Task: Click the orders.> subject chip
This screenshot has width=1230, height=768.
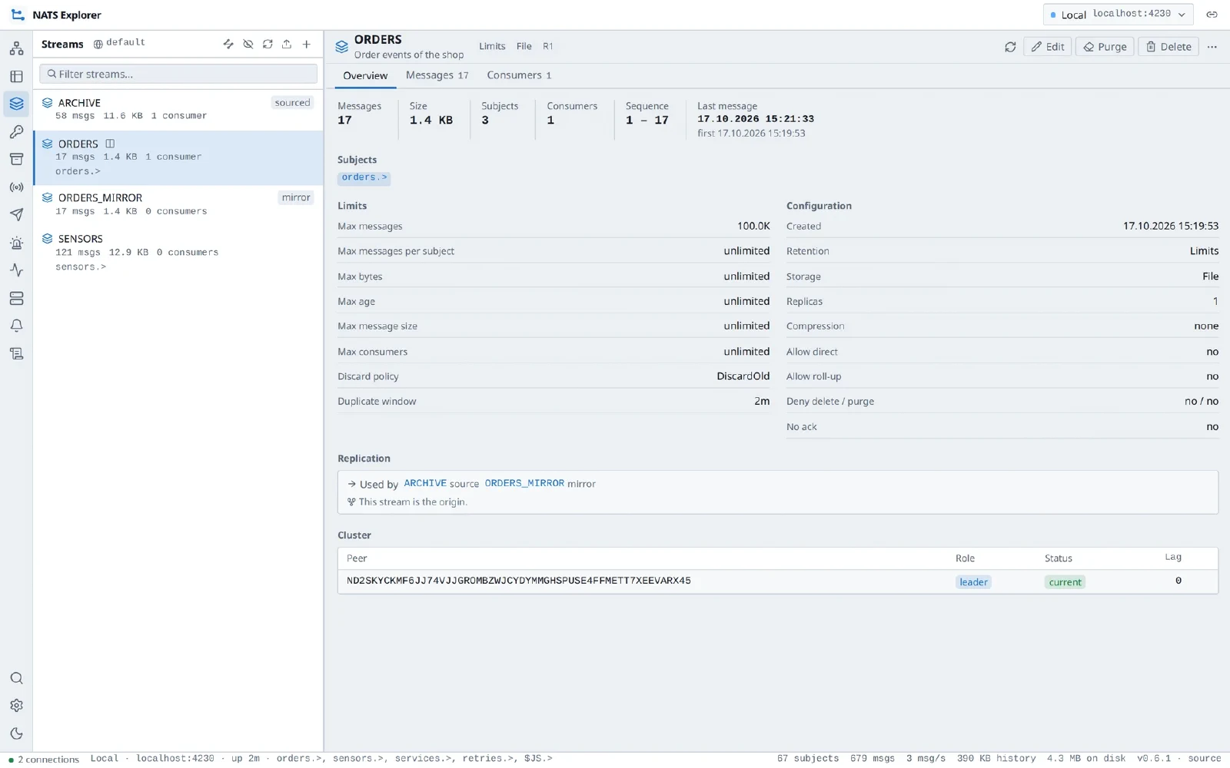Action: [364, 177]
